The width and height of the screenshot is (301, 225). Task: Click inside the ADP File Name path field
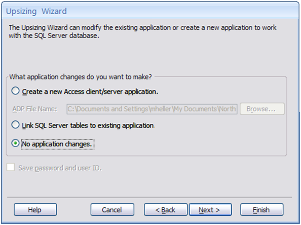pos(152,109)
